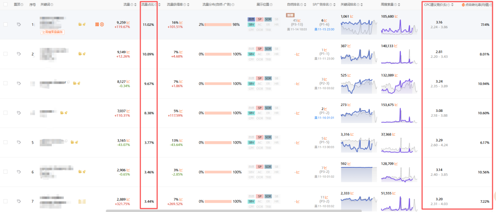Click help icon beside 关键词 column header
This screenshot has height=212, width=496.
52,5
